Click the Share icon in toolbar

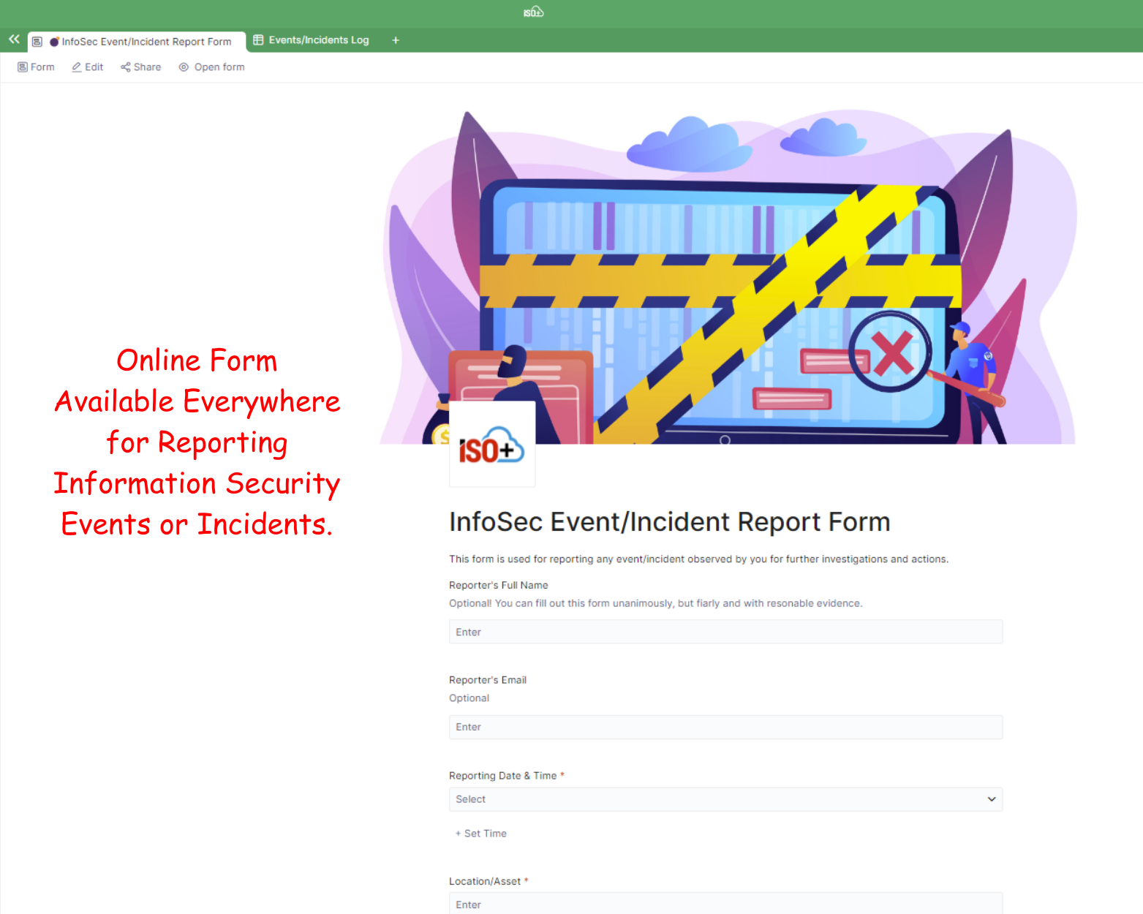click(126, 67)
